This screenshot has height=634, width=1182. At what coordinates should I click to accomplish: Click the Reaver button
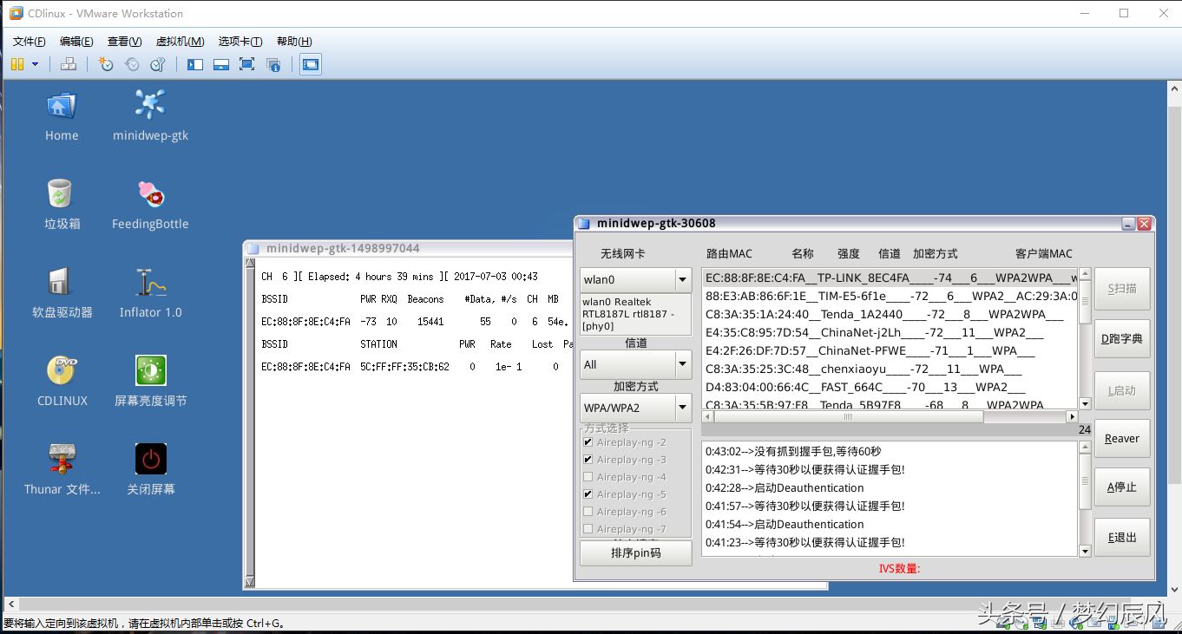[x=1122, y=439]
